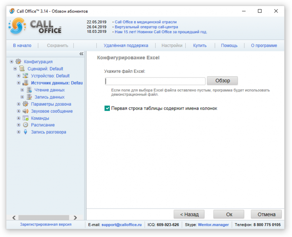Click the Источник данных database icon
Screen dimensions: 292x237
pyautogui.click(x=25, y=83)
